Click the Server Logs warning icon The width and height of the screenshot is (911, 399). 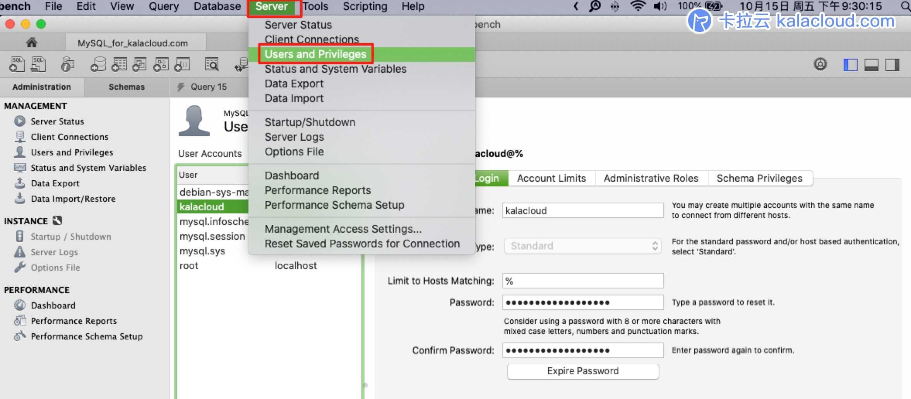[x=20, y=252]
